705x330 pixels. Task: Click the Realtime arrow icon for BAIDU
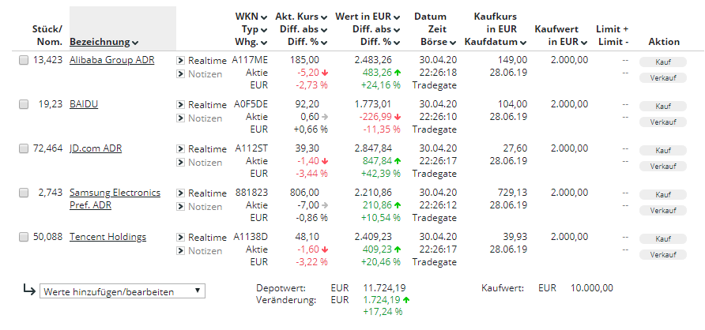(181, 104)
